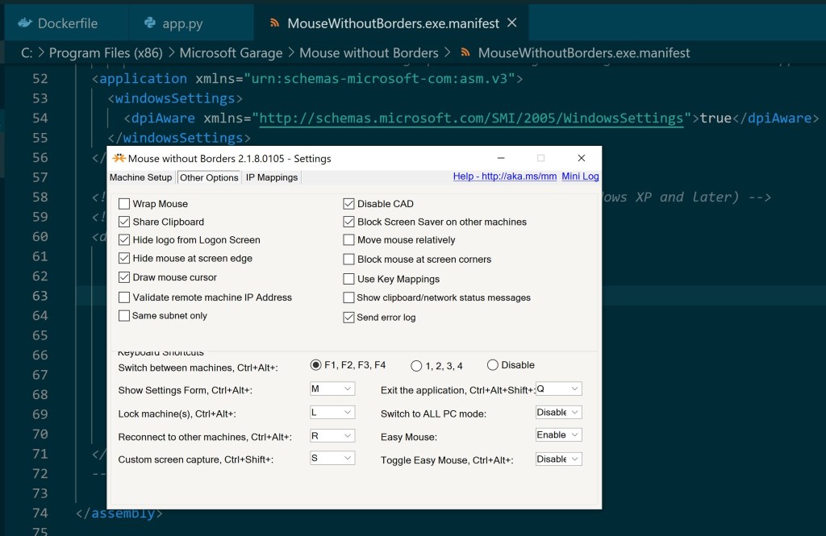
Task: Uncheck Share Clipboard
Action: (125, 222)
